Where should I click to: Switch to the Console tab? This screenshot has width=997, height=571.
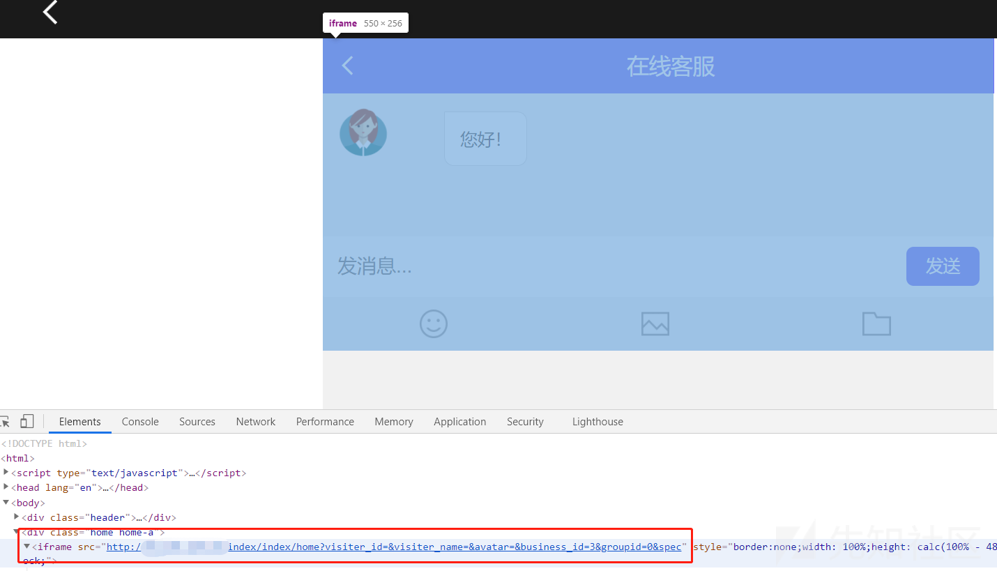coord(140,422)
